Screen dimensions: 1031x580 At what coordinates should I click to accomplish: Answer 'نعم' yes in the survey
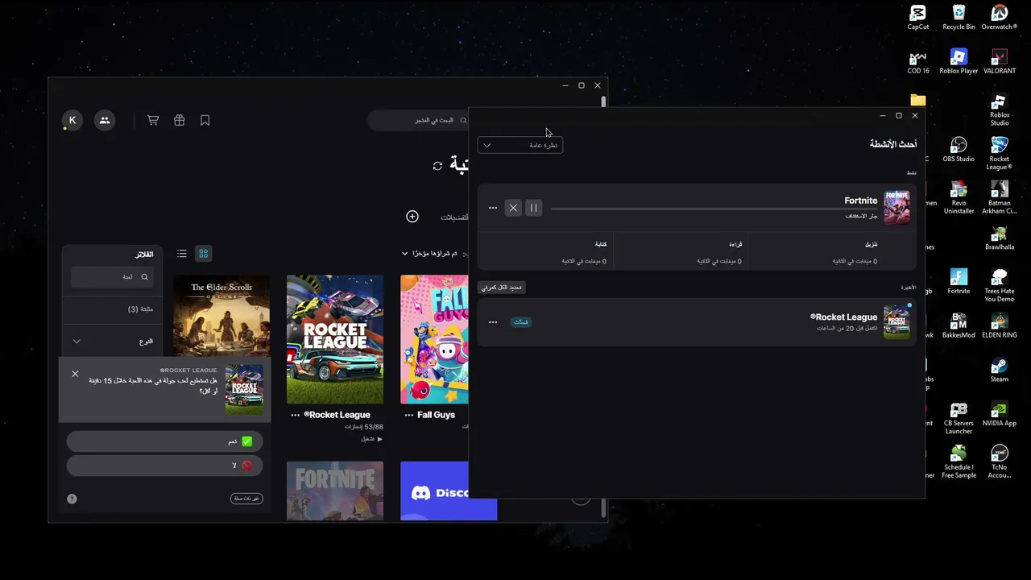[164, 441]
